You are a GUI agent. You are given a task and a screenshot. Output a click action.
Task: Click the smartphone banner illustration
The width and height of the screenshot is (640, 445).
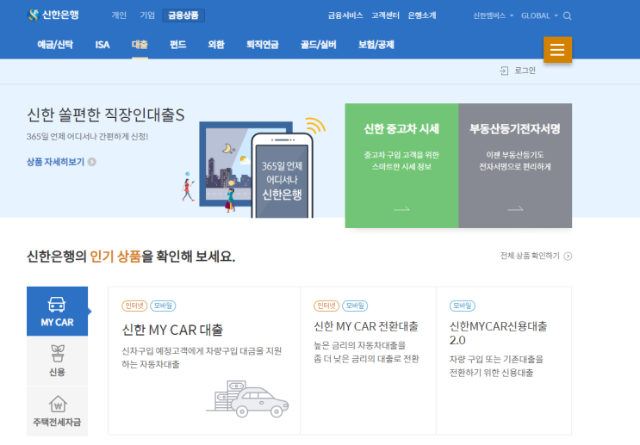(282, 176)
